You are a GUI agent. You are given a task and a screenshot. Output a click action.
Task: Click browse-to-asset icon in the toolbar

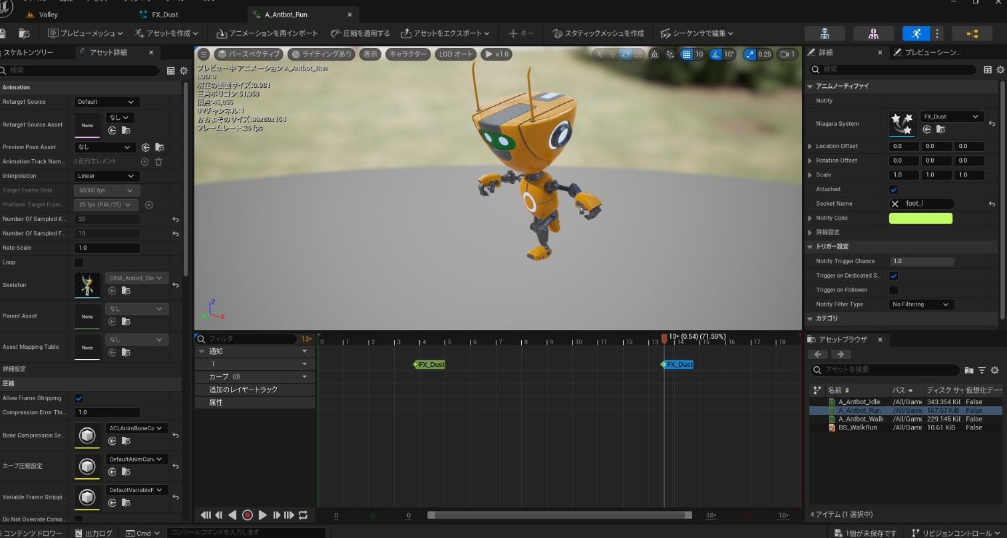pyautogui.click(x=25, y=33)
